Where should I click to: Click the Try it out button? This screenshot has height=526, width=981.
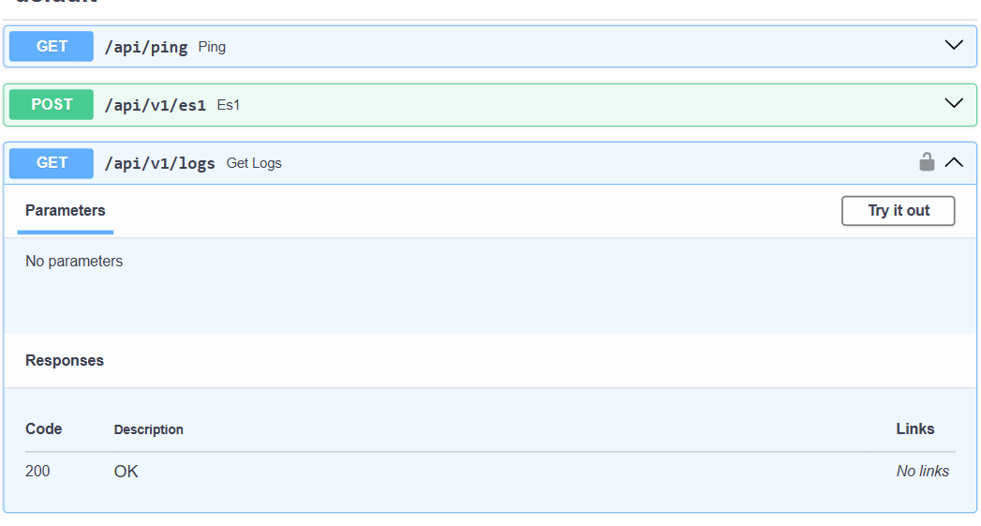point(898,211)
